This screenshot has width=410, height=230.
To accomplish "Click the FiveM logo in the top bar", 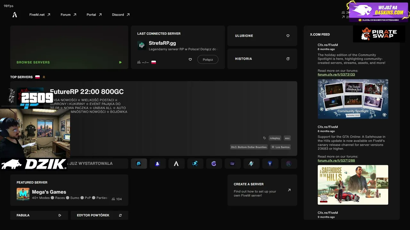I will [15, 15].
